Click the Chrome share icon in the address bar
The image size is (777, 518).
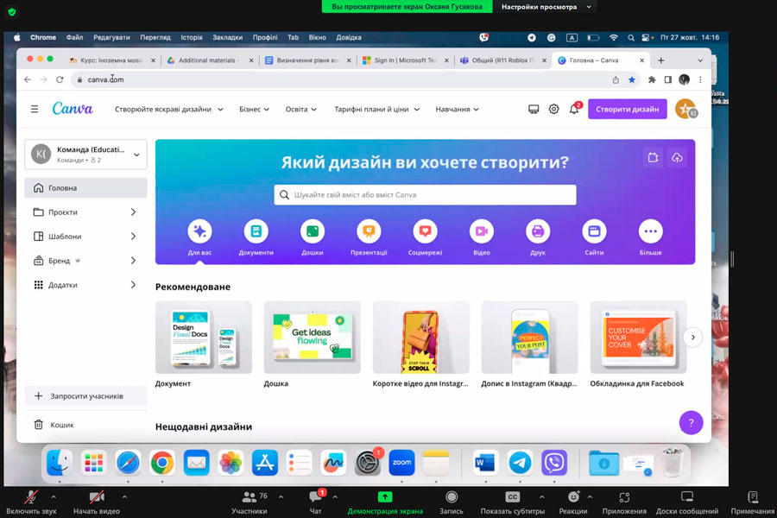616,79
